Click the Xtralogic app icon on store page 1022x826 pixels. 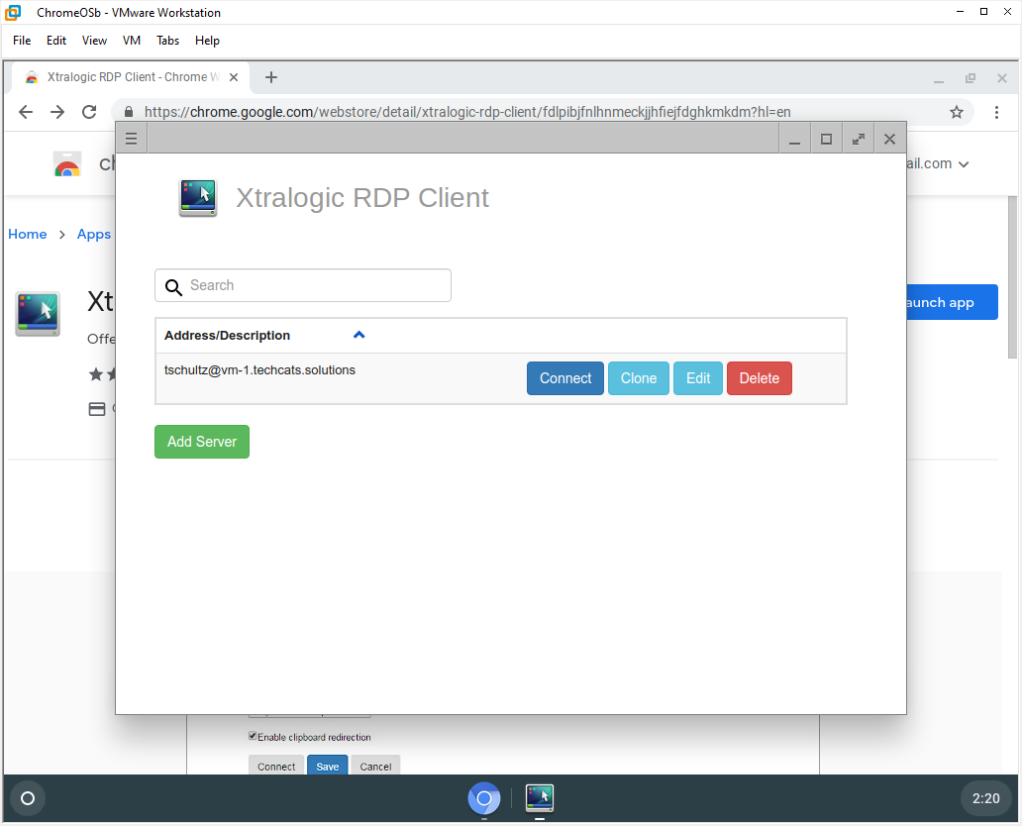click(38, 314)
